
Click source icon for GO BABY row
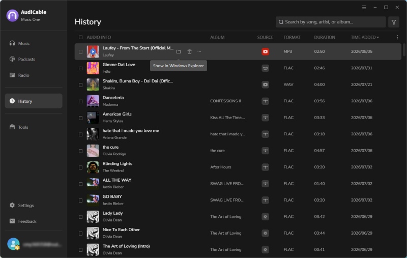coord(265,200)
